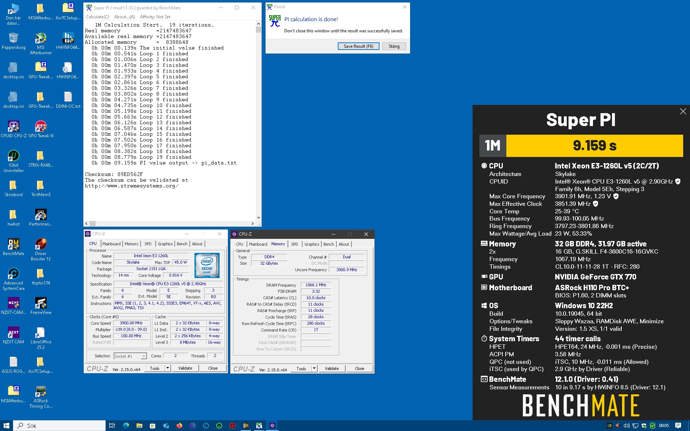
Task: Expand Socket #1 selection dropdown
Action: 144,356
